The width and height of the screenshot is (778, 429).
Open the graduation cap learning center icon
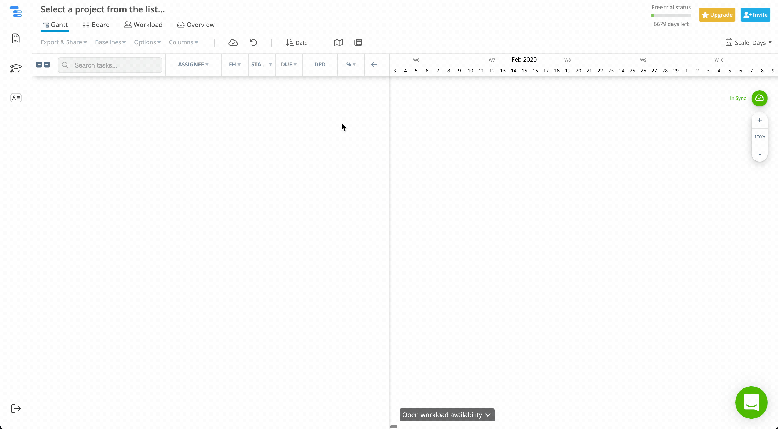point(16,68)
